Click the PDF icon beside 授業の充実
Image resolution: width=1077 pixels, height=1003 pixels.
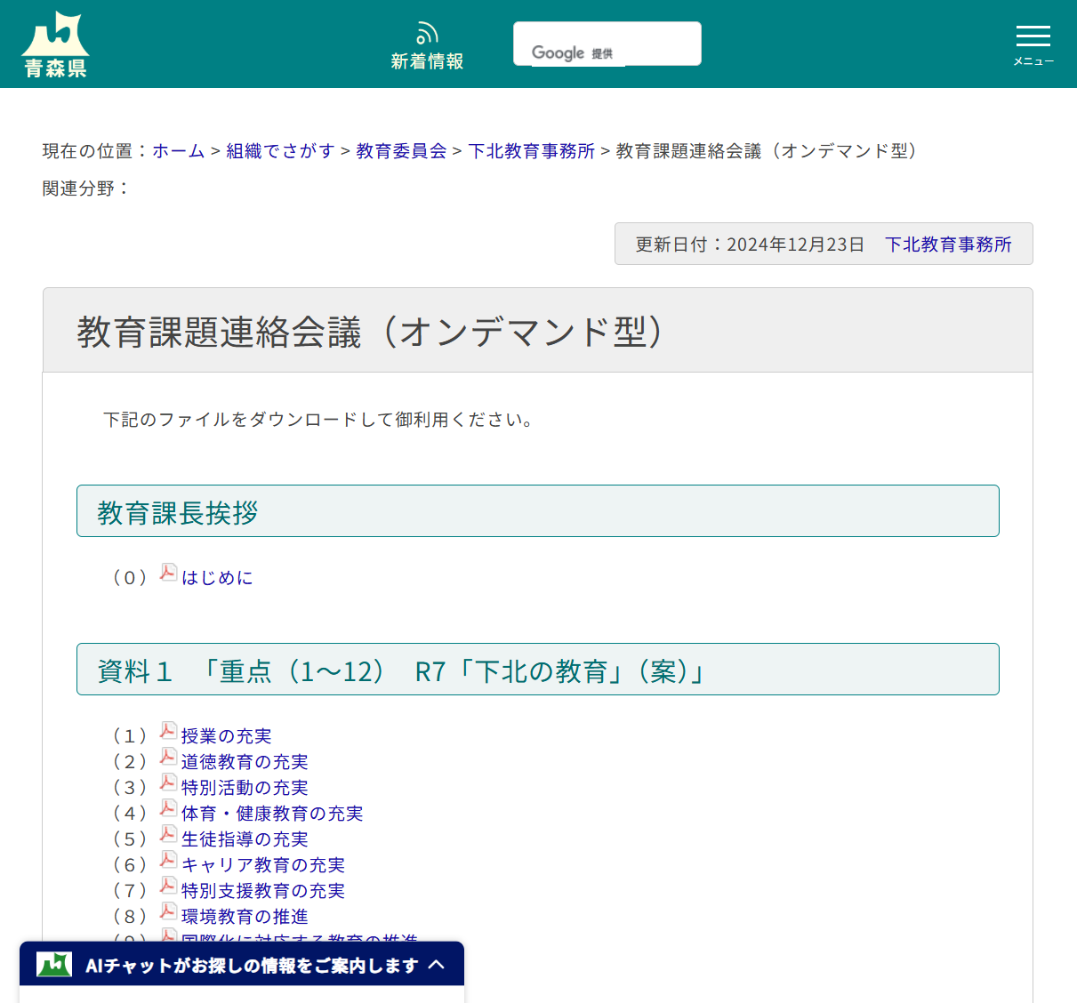pos(167,732)
